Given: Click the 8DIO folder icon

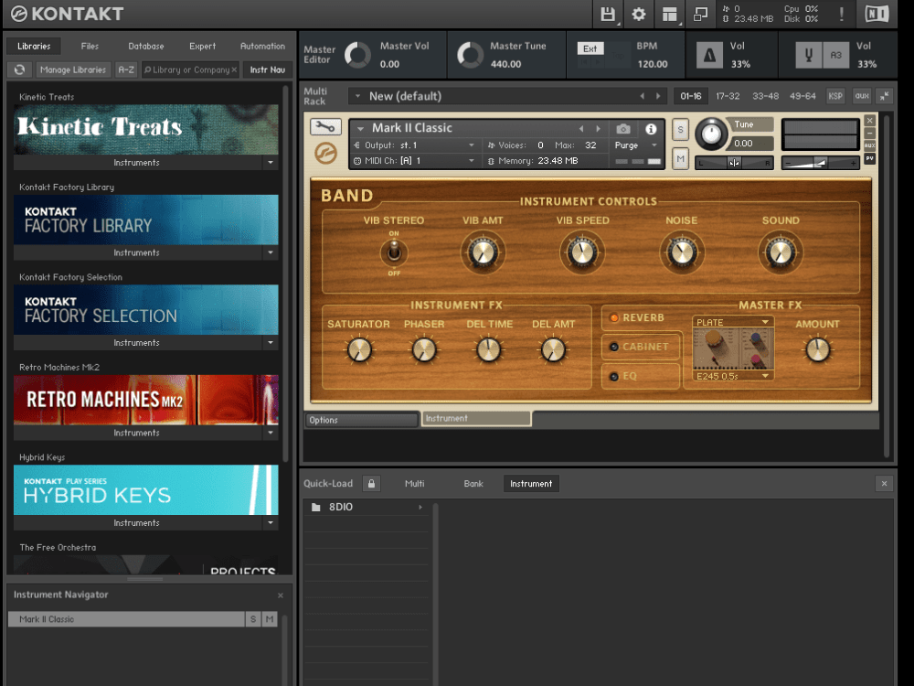Looking at the screenshot, I should [x=316, y=507].
